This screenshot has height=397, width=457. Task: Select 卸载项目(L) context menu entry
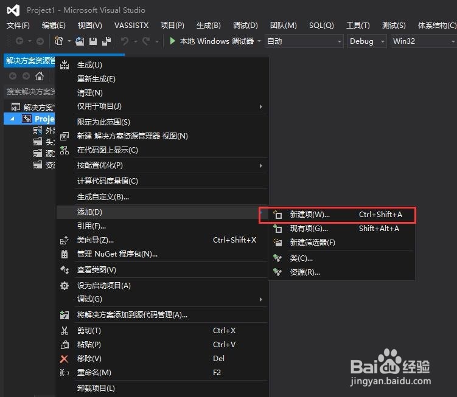click(x=162, y=388)
